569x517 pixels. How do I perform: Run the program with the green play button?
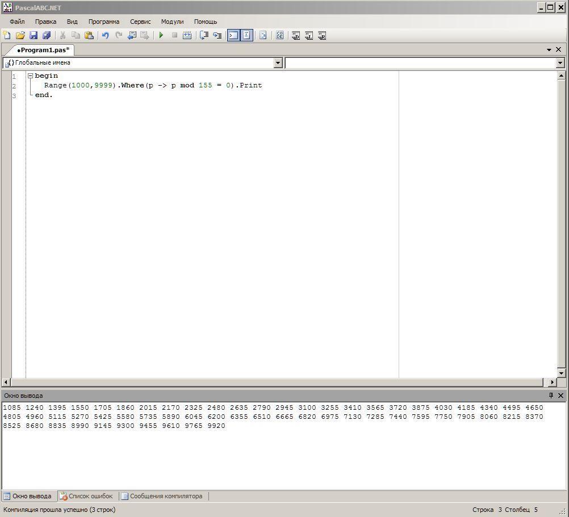(x=161, y=35)
